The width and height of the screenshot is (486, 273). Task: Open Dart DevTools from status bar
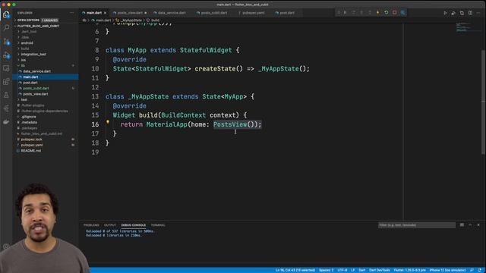coord(380,270)
